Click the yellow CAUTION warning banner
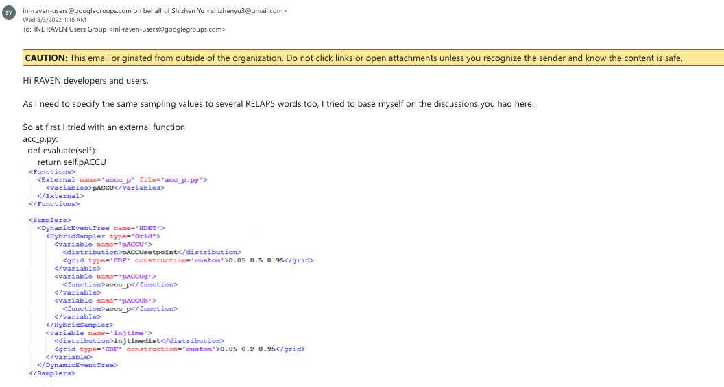 pyautogui.click(x=373, y=58)
